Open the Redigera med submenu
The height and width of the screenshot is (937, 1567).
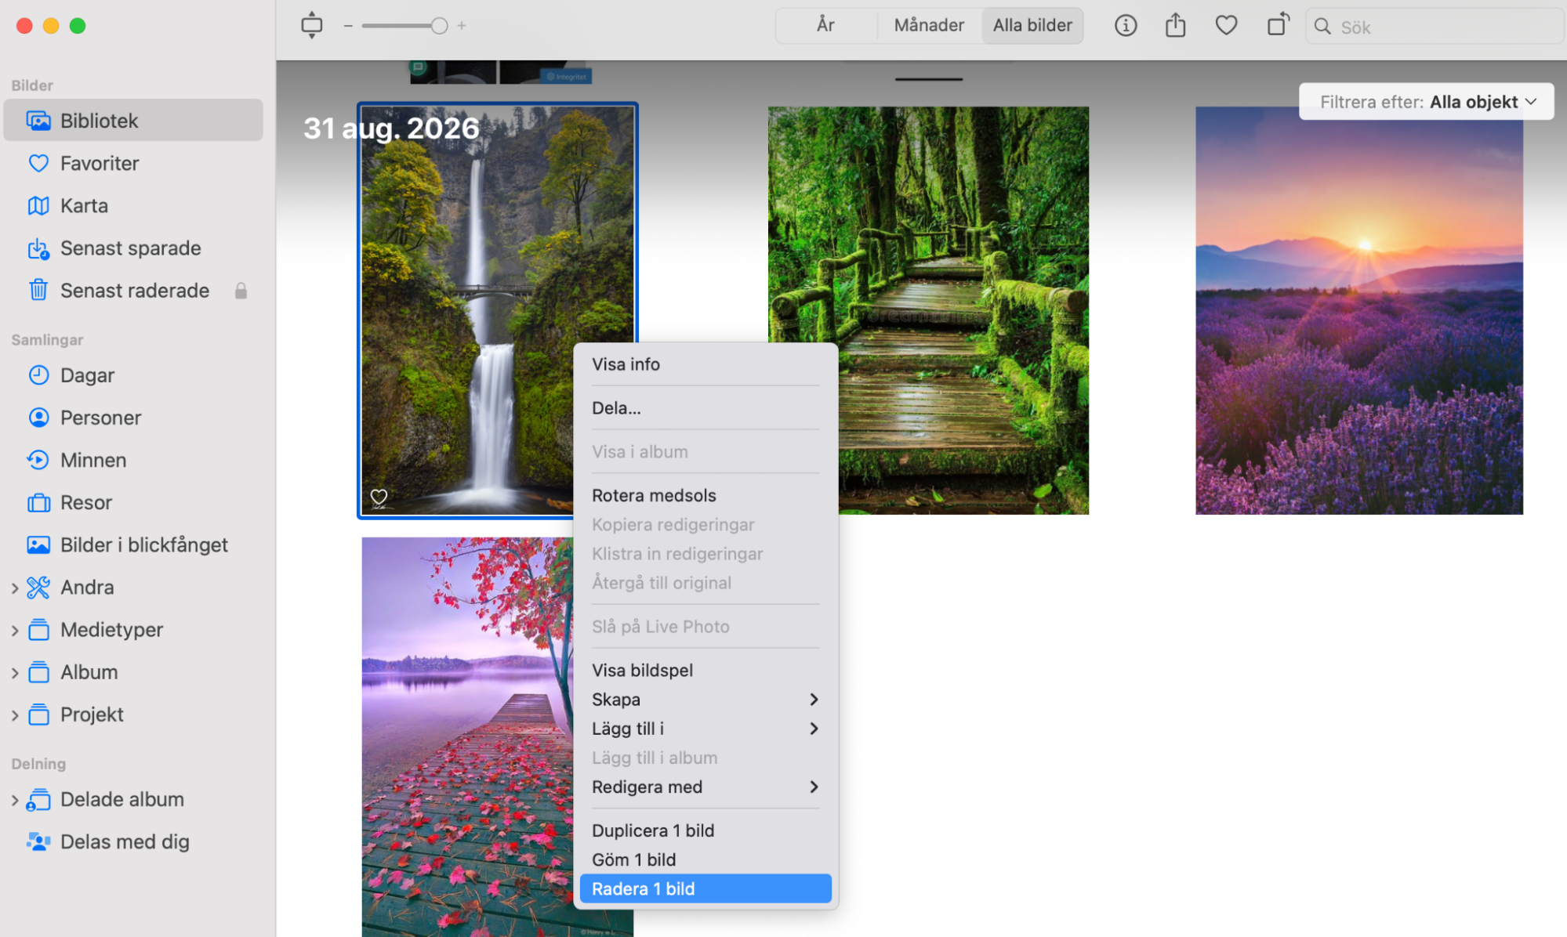[x=706, y=787]
